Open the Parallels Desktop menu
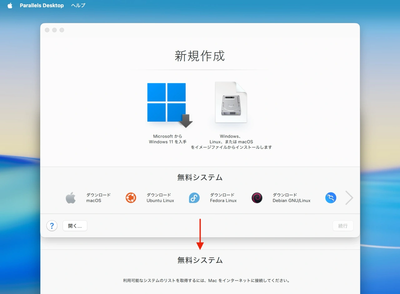 pyautogui.click(x=42, y=5)
